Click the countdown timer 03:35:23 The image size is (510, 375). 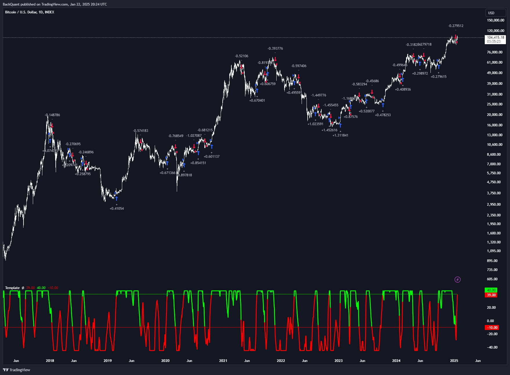point(494,42)
